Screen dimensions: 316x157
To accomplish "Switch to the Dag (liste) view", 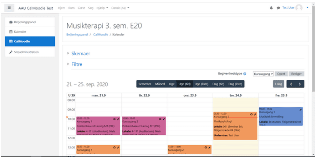I will (x=235, y=84).
